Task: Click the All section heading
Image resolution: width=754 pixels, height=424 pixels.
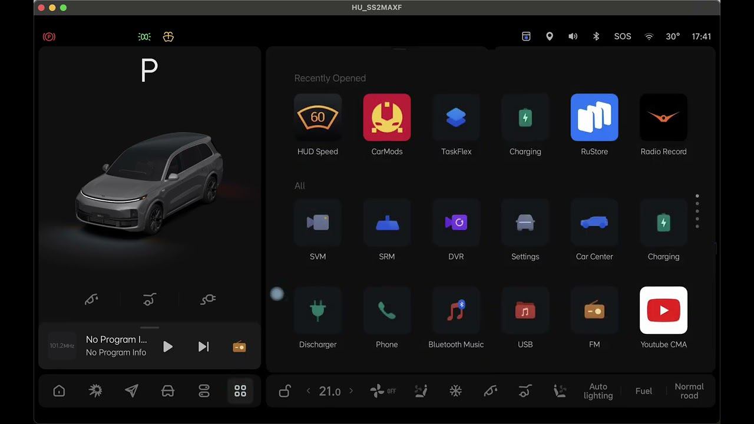Action: (300, 185)
